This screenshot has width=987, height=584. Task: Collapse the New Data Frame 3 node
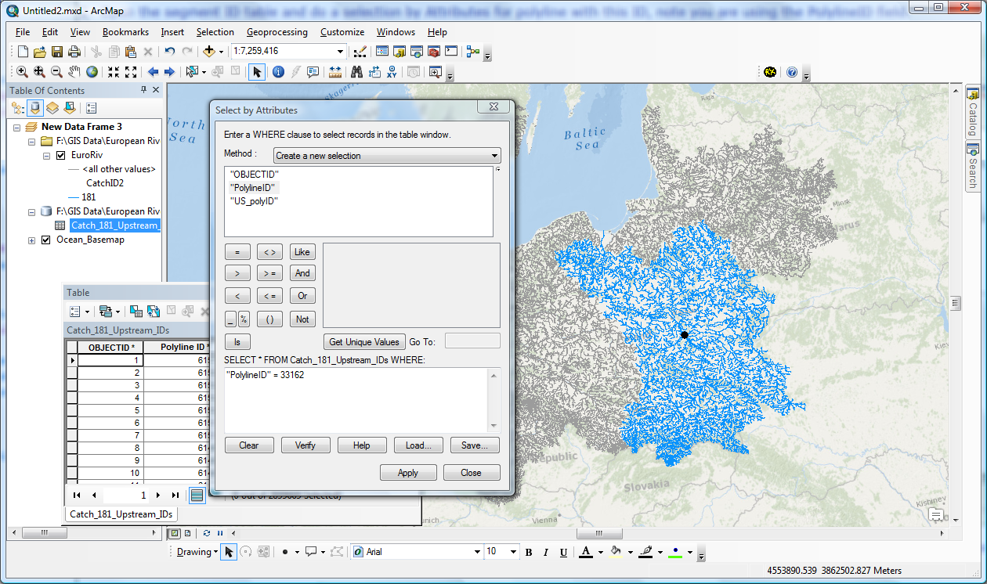[17, 126]
